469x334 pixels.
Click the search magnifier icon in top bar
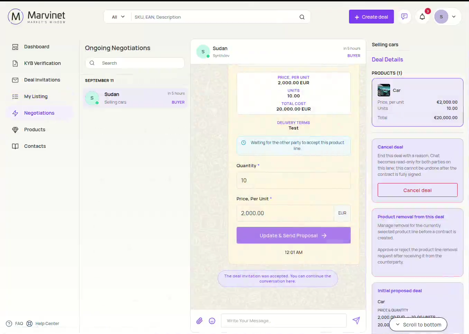302,17
